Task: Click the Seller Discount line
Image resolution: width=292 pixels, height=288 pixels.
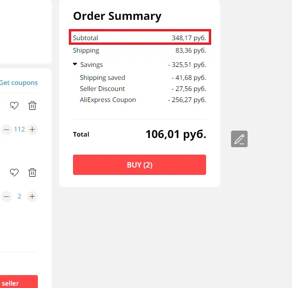Action: point(143,89)
